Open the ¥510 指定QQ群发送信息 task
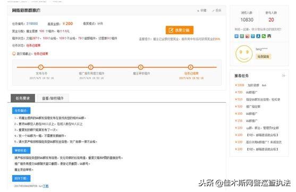This screenshot has height=192, width=296. click(x=258, y=99)
